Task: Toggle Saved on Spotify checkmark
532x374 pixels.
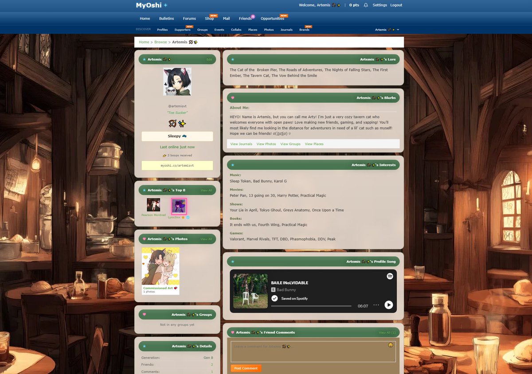Action: [274, 298]
